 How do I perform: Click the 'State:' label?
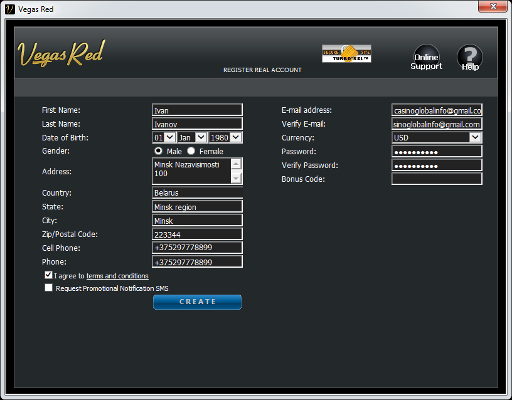click(x=53, y=207)
